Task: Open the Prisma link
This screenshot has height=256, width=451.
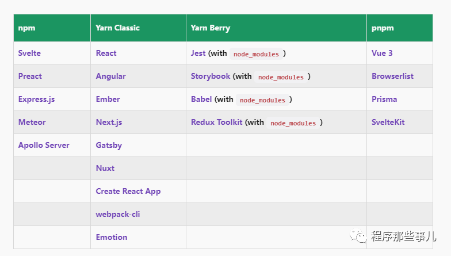Action: click(384, 99)
